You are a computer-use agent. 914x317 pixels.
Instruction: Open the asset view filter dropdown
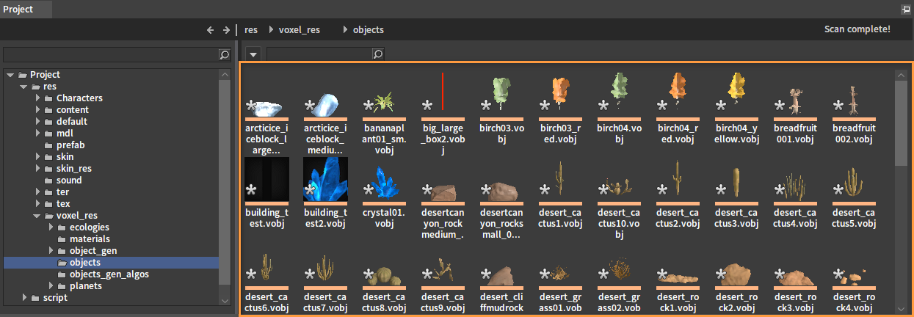coord(253,54)
